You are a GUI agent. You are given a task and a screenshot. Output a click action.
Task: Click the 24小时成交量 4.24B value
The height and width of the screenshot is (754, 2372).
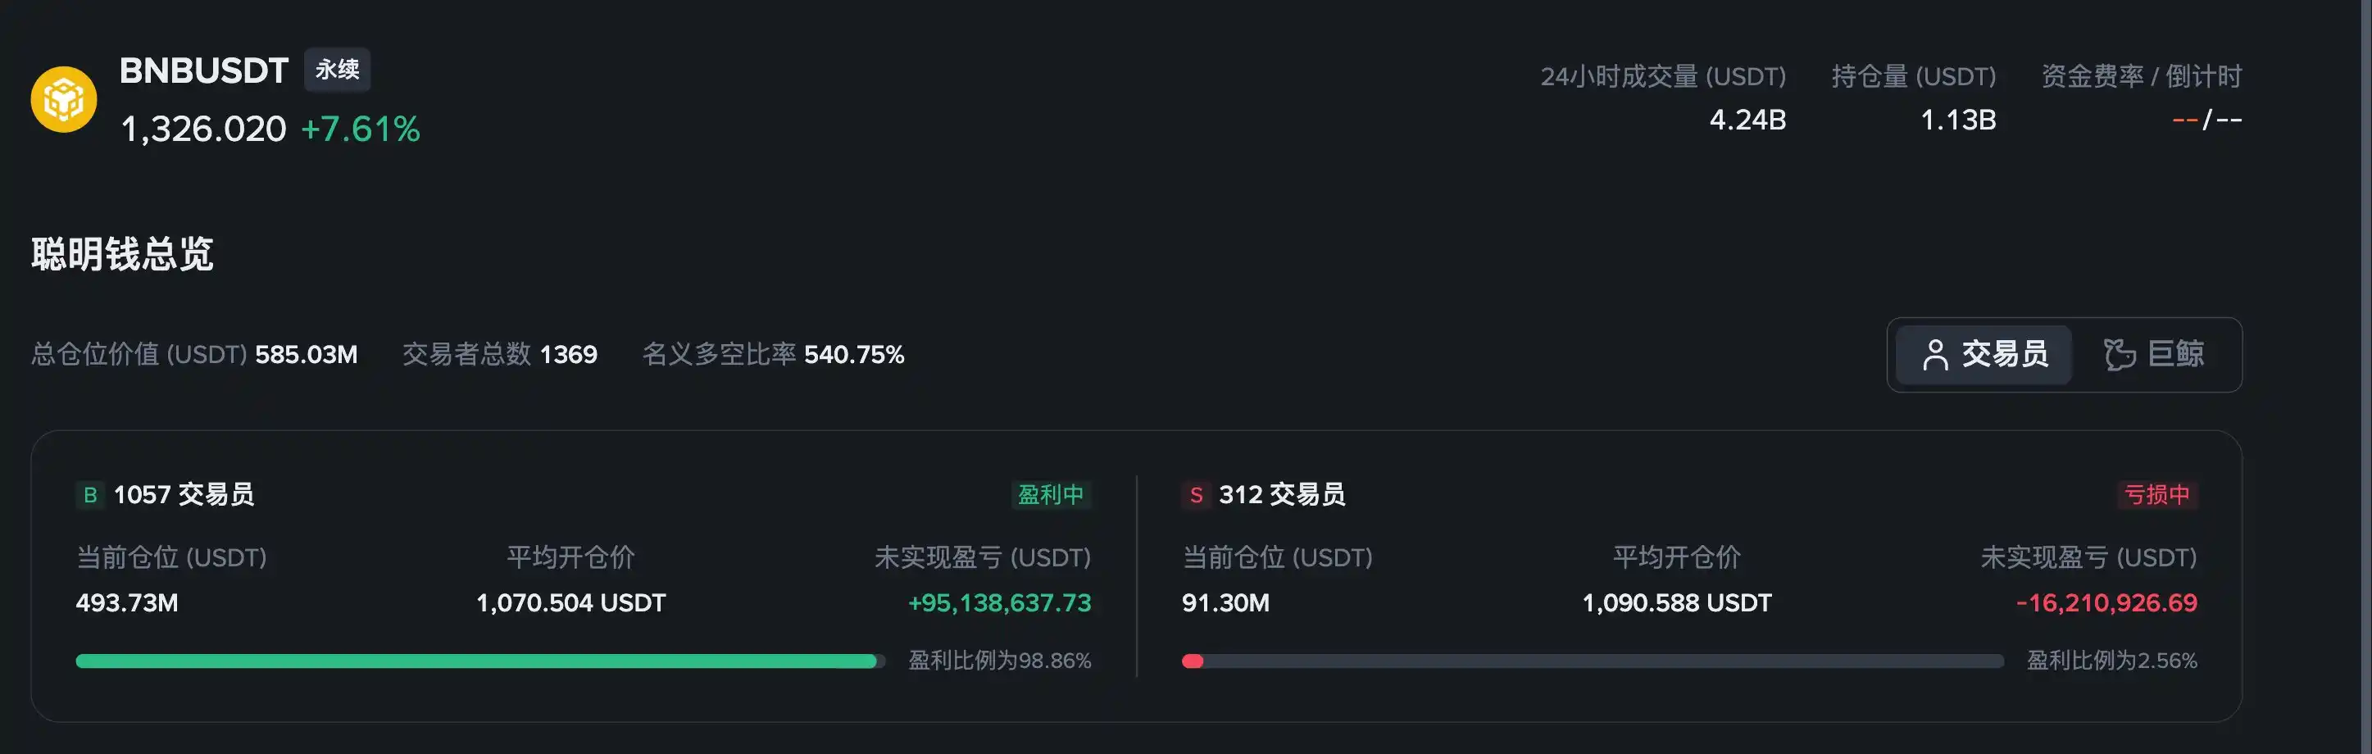coord(1747,120)
